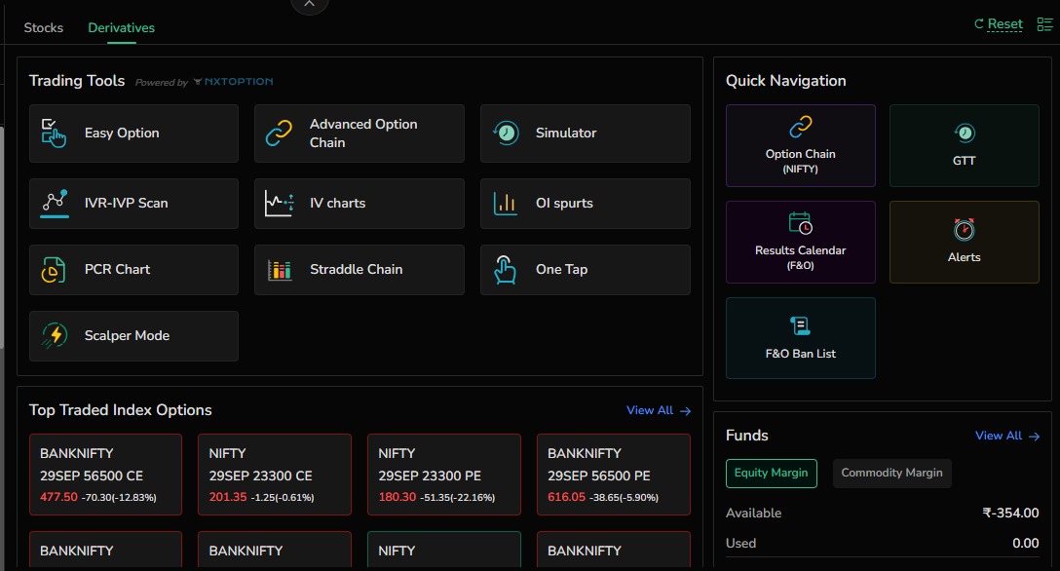The height and width of the screenshot is (571, 1060).
Task: Open BANKNIFTY 29SEP 56500 PE card
Action: coord(614,475)
